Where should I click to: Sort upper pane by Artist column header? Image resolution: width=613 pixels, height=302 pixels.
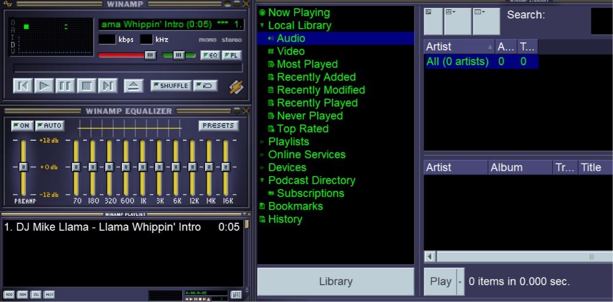[x=460, y=47]
